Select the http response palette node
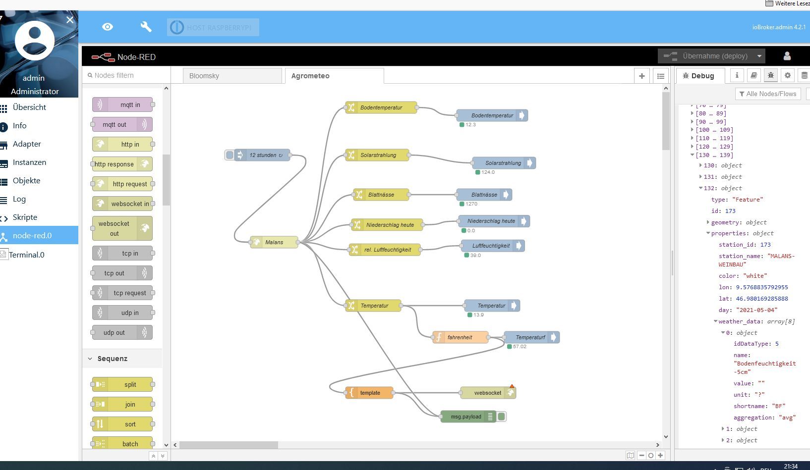The height and width of the screenshot is (470, 810). click(x=122, y=164)
